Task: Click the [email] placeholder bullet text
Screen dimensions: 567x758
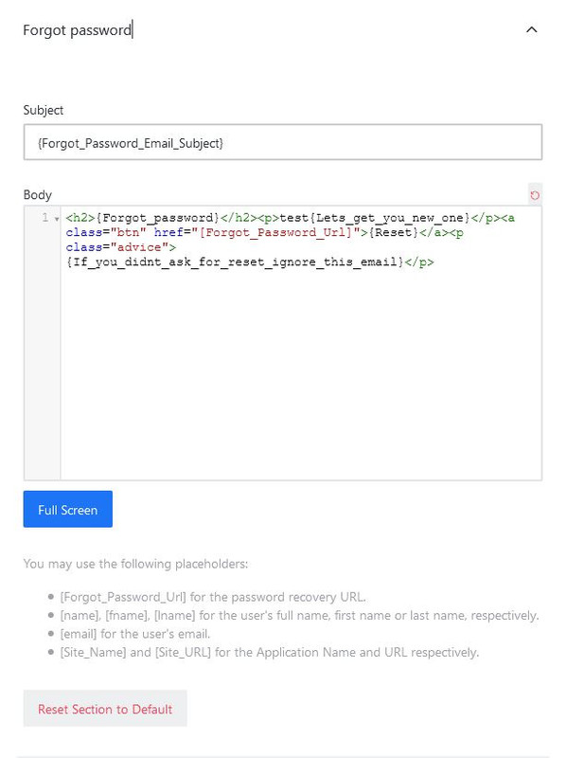Action: (x=134, y=634)
